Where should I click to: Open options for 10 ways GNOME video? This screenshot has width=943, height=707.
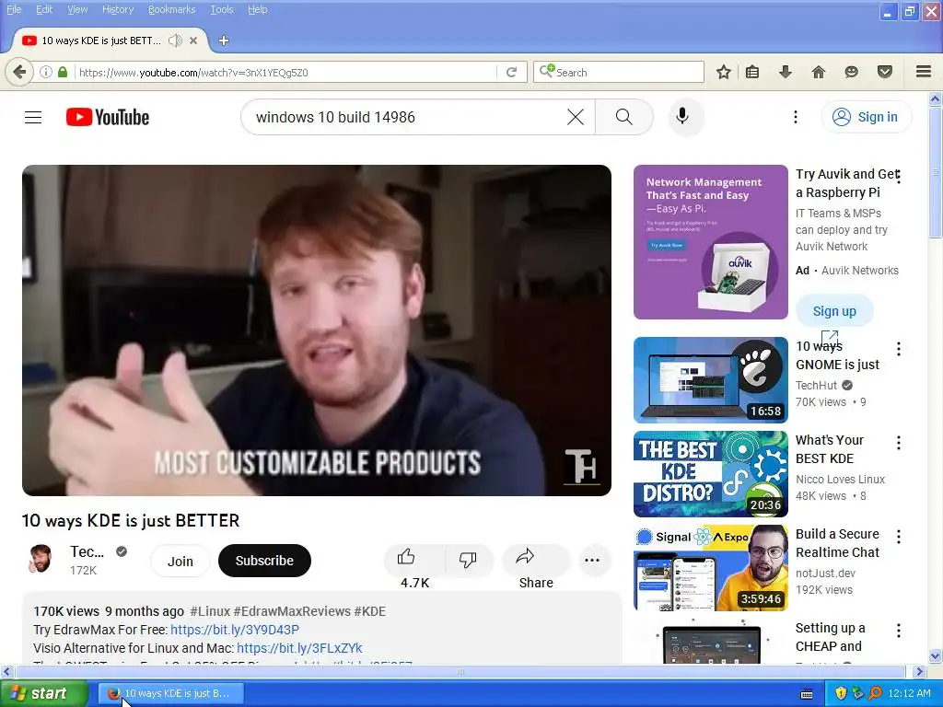(x=899, y=349)
